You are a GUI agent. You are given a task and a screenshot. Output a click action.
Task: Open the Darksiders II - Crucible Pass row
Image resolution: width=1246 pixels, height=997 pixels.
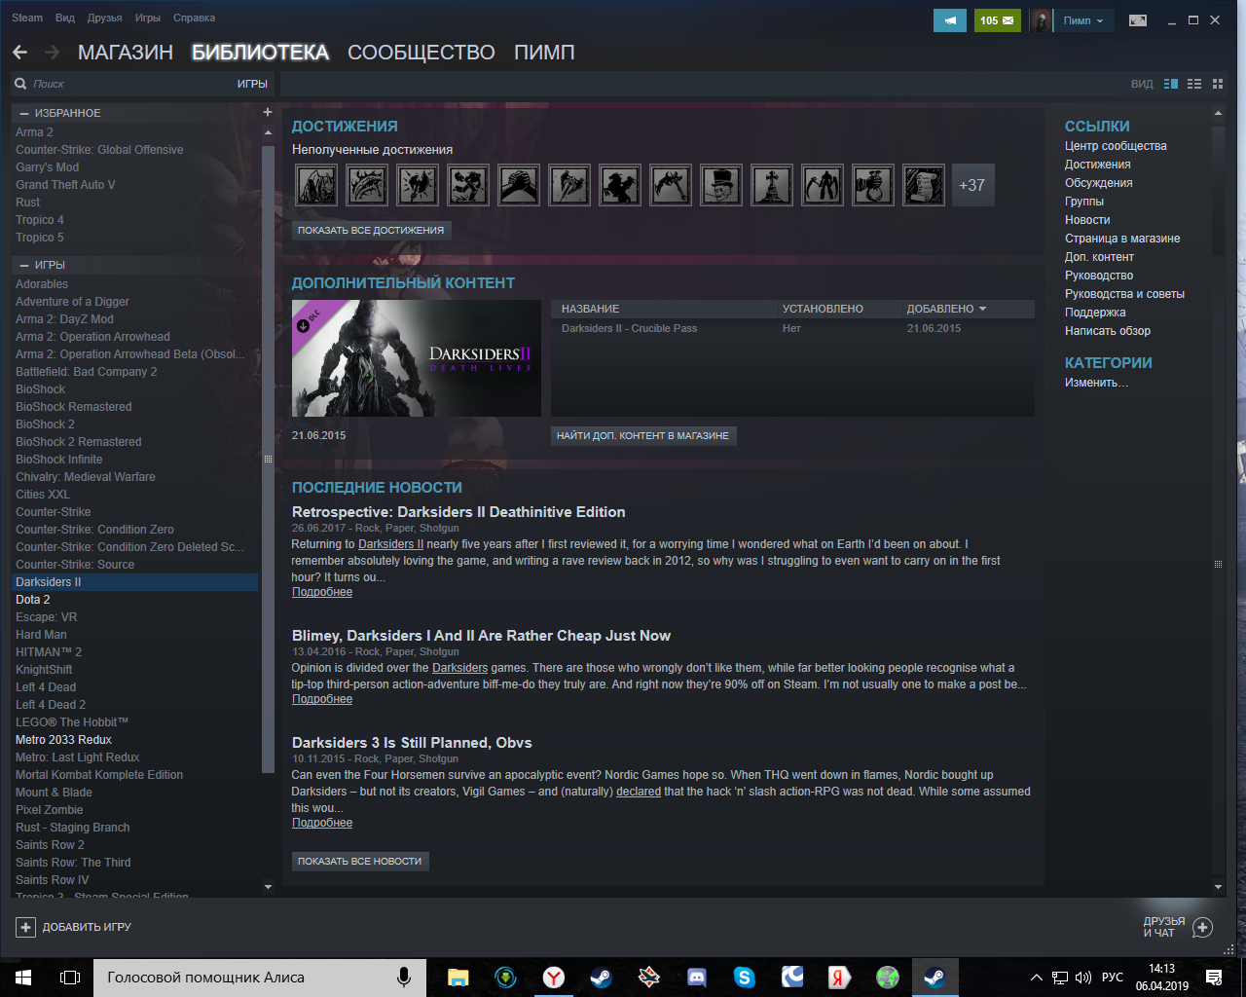(x=792, y=328)
